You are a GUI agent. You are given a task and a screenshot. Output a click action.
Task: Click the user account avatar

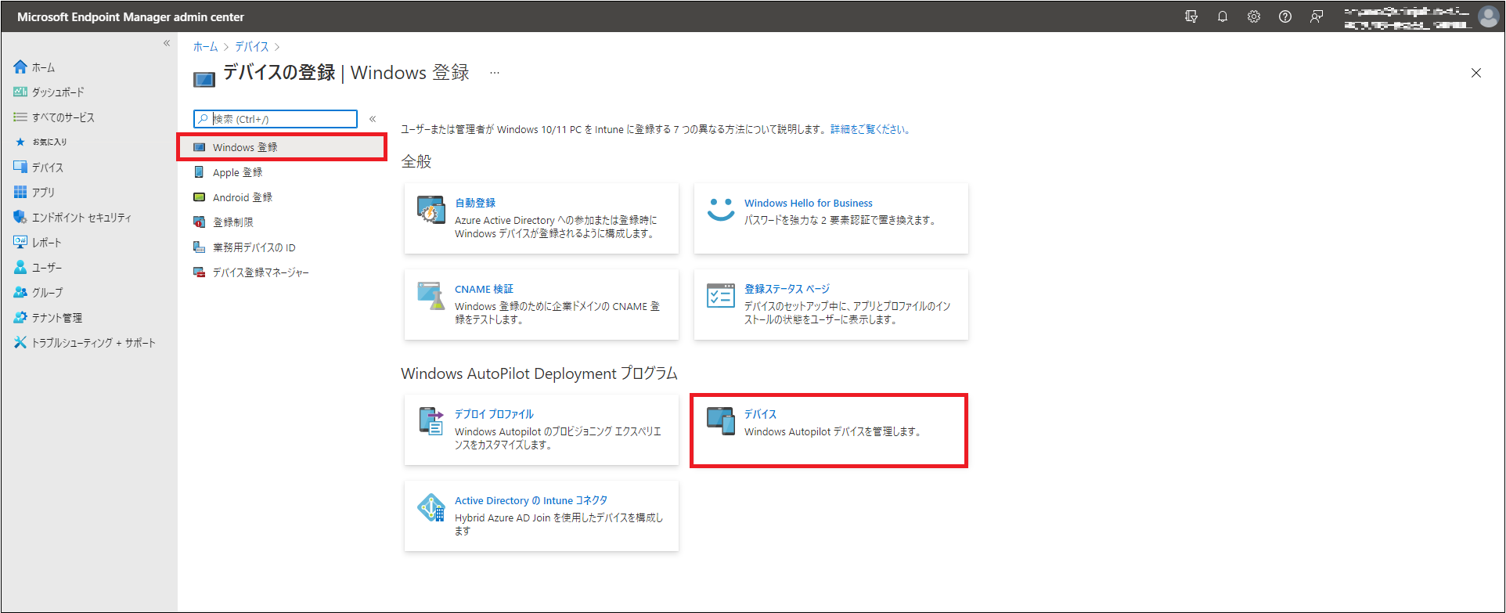click(1488, 16)
